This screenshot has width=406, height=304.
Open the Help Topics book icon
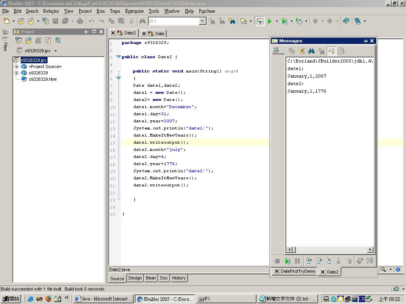pyautogui.click(x=346, y=21)
